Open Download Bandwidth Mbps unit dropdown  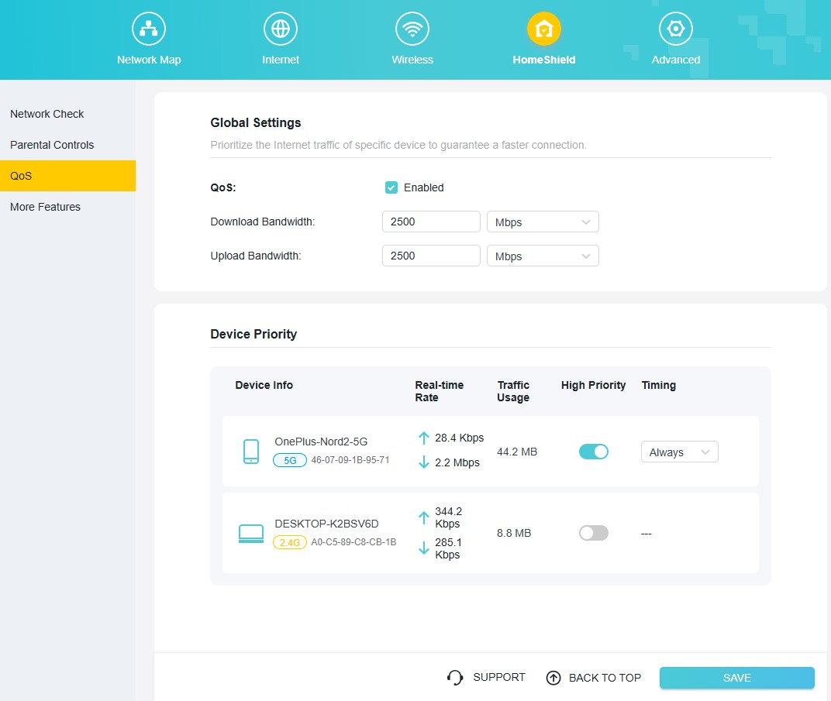[x=543, y=222]
